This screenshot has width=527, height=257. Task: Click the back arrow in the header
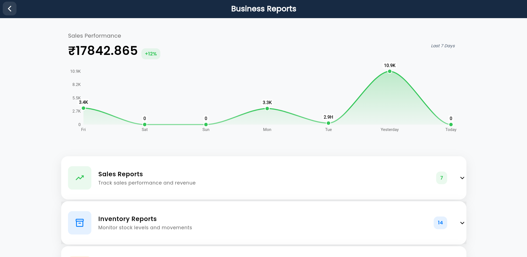pyautogui.click(x=9, y=9)
